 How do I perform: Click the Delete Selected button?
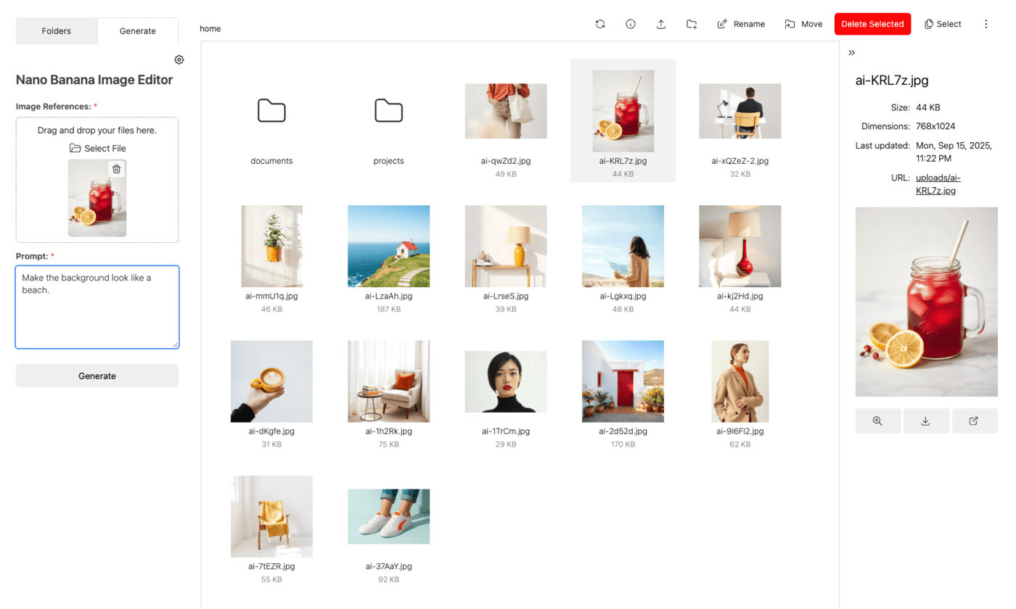coord(872,23)
